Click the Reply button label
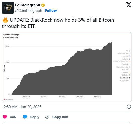This screenshot has height=124, width=134. click(35, 117)
